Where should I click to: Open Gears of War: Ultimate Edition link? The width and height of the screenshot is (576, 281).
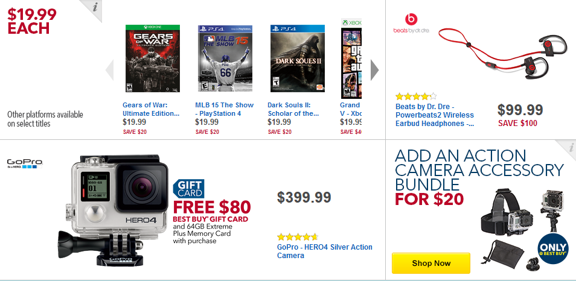151,109
